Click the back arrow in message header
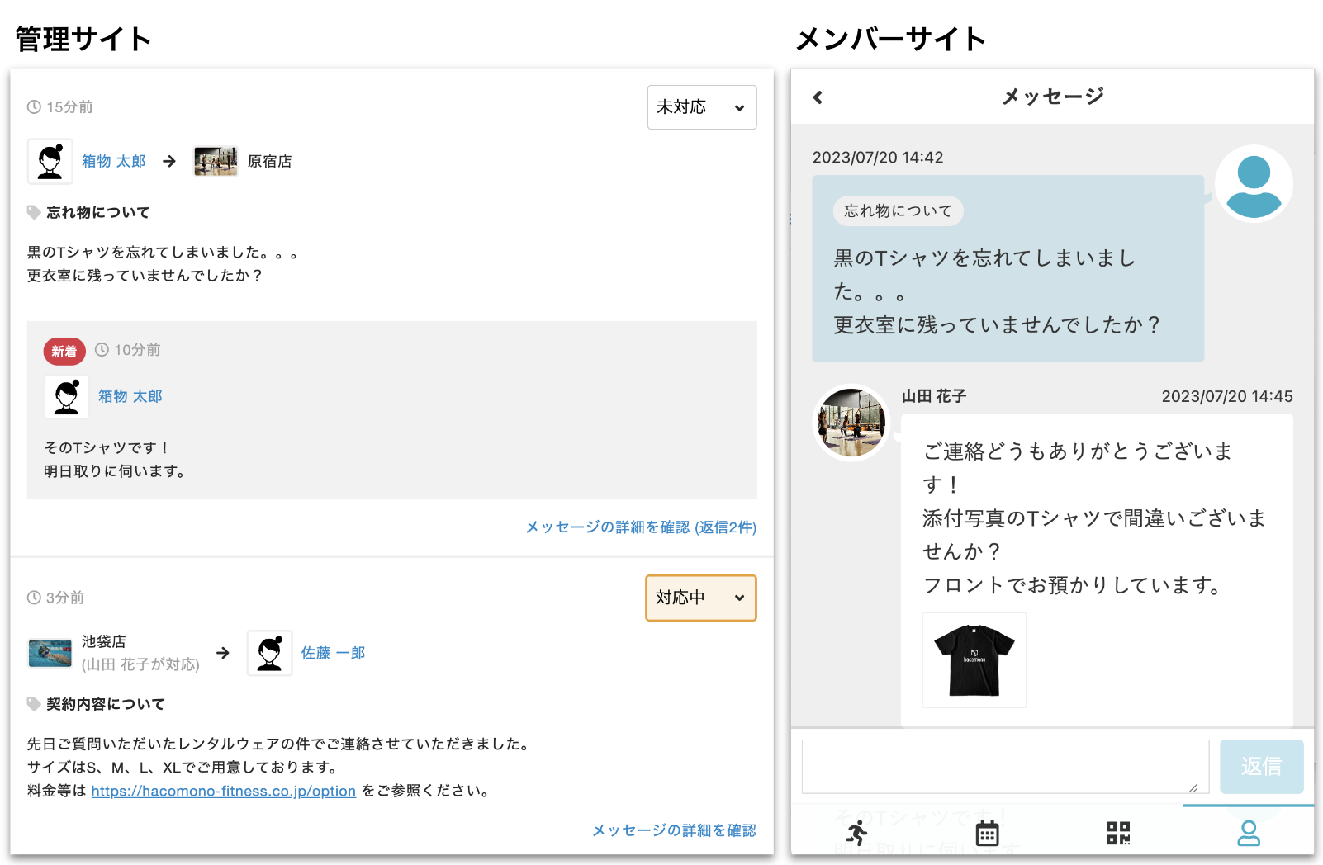The width and height of the screenshot is (1323, 865). pos(818,97)
